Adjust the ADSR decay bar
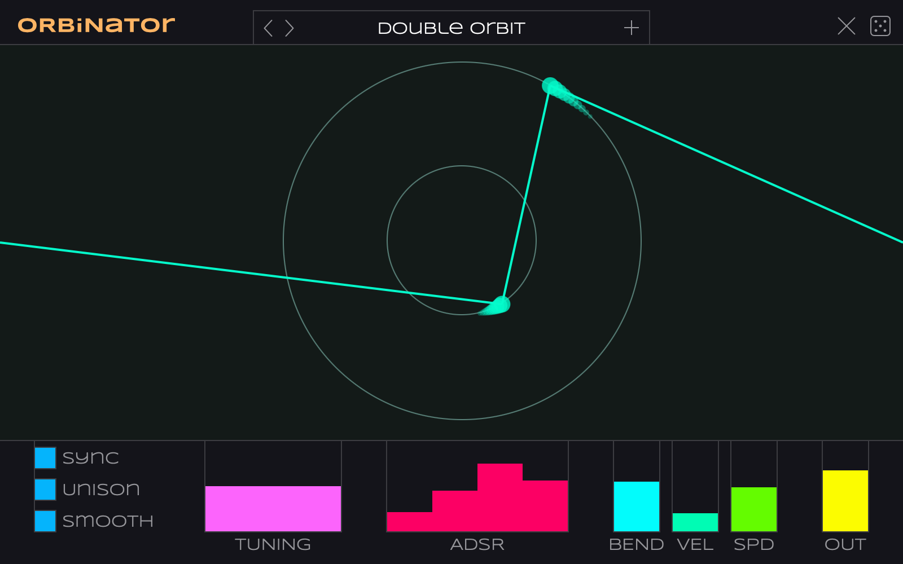Screen dimensions: 903x564 coord(455,510)
